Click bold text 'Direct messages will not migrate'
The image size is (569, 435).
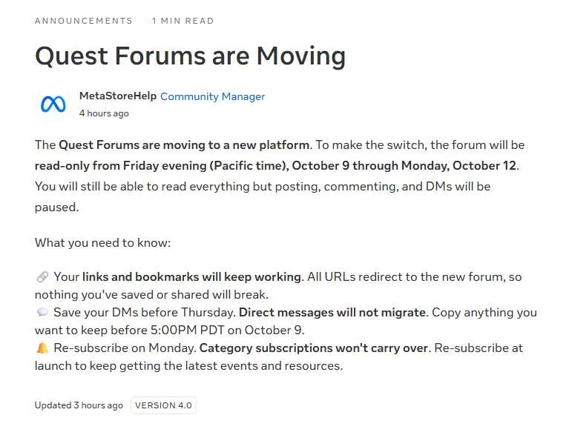coord(332,313)
